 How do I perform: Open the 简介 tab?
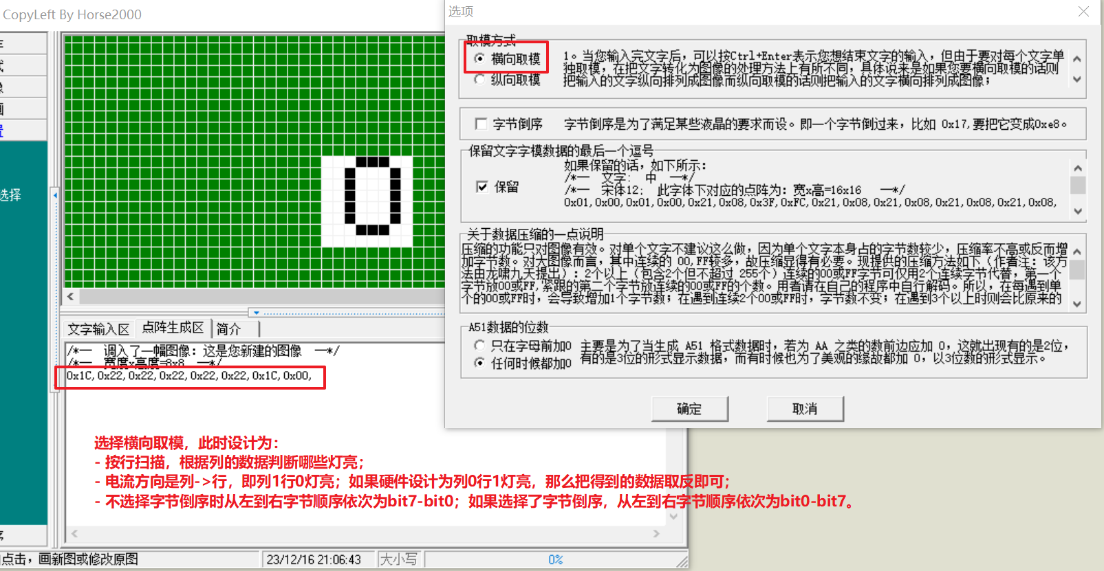coord(228,329)
